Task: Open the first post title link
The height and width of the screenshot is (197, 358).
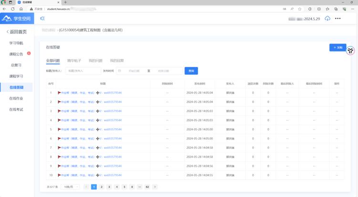Action: click(89, 93)
